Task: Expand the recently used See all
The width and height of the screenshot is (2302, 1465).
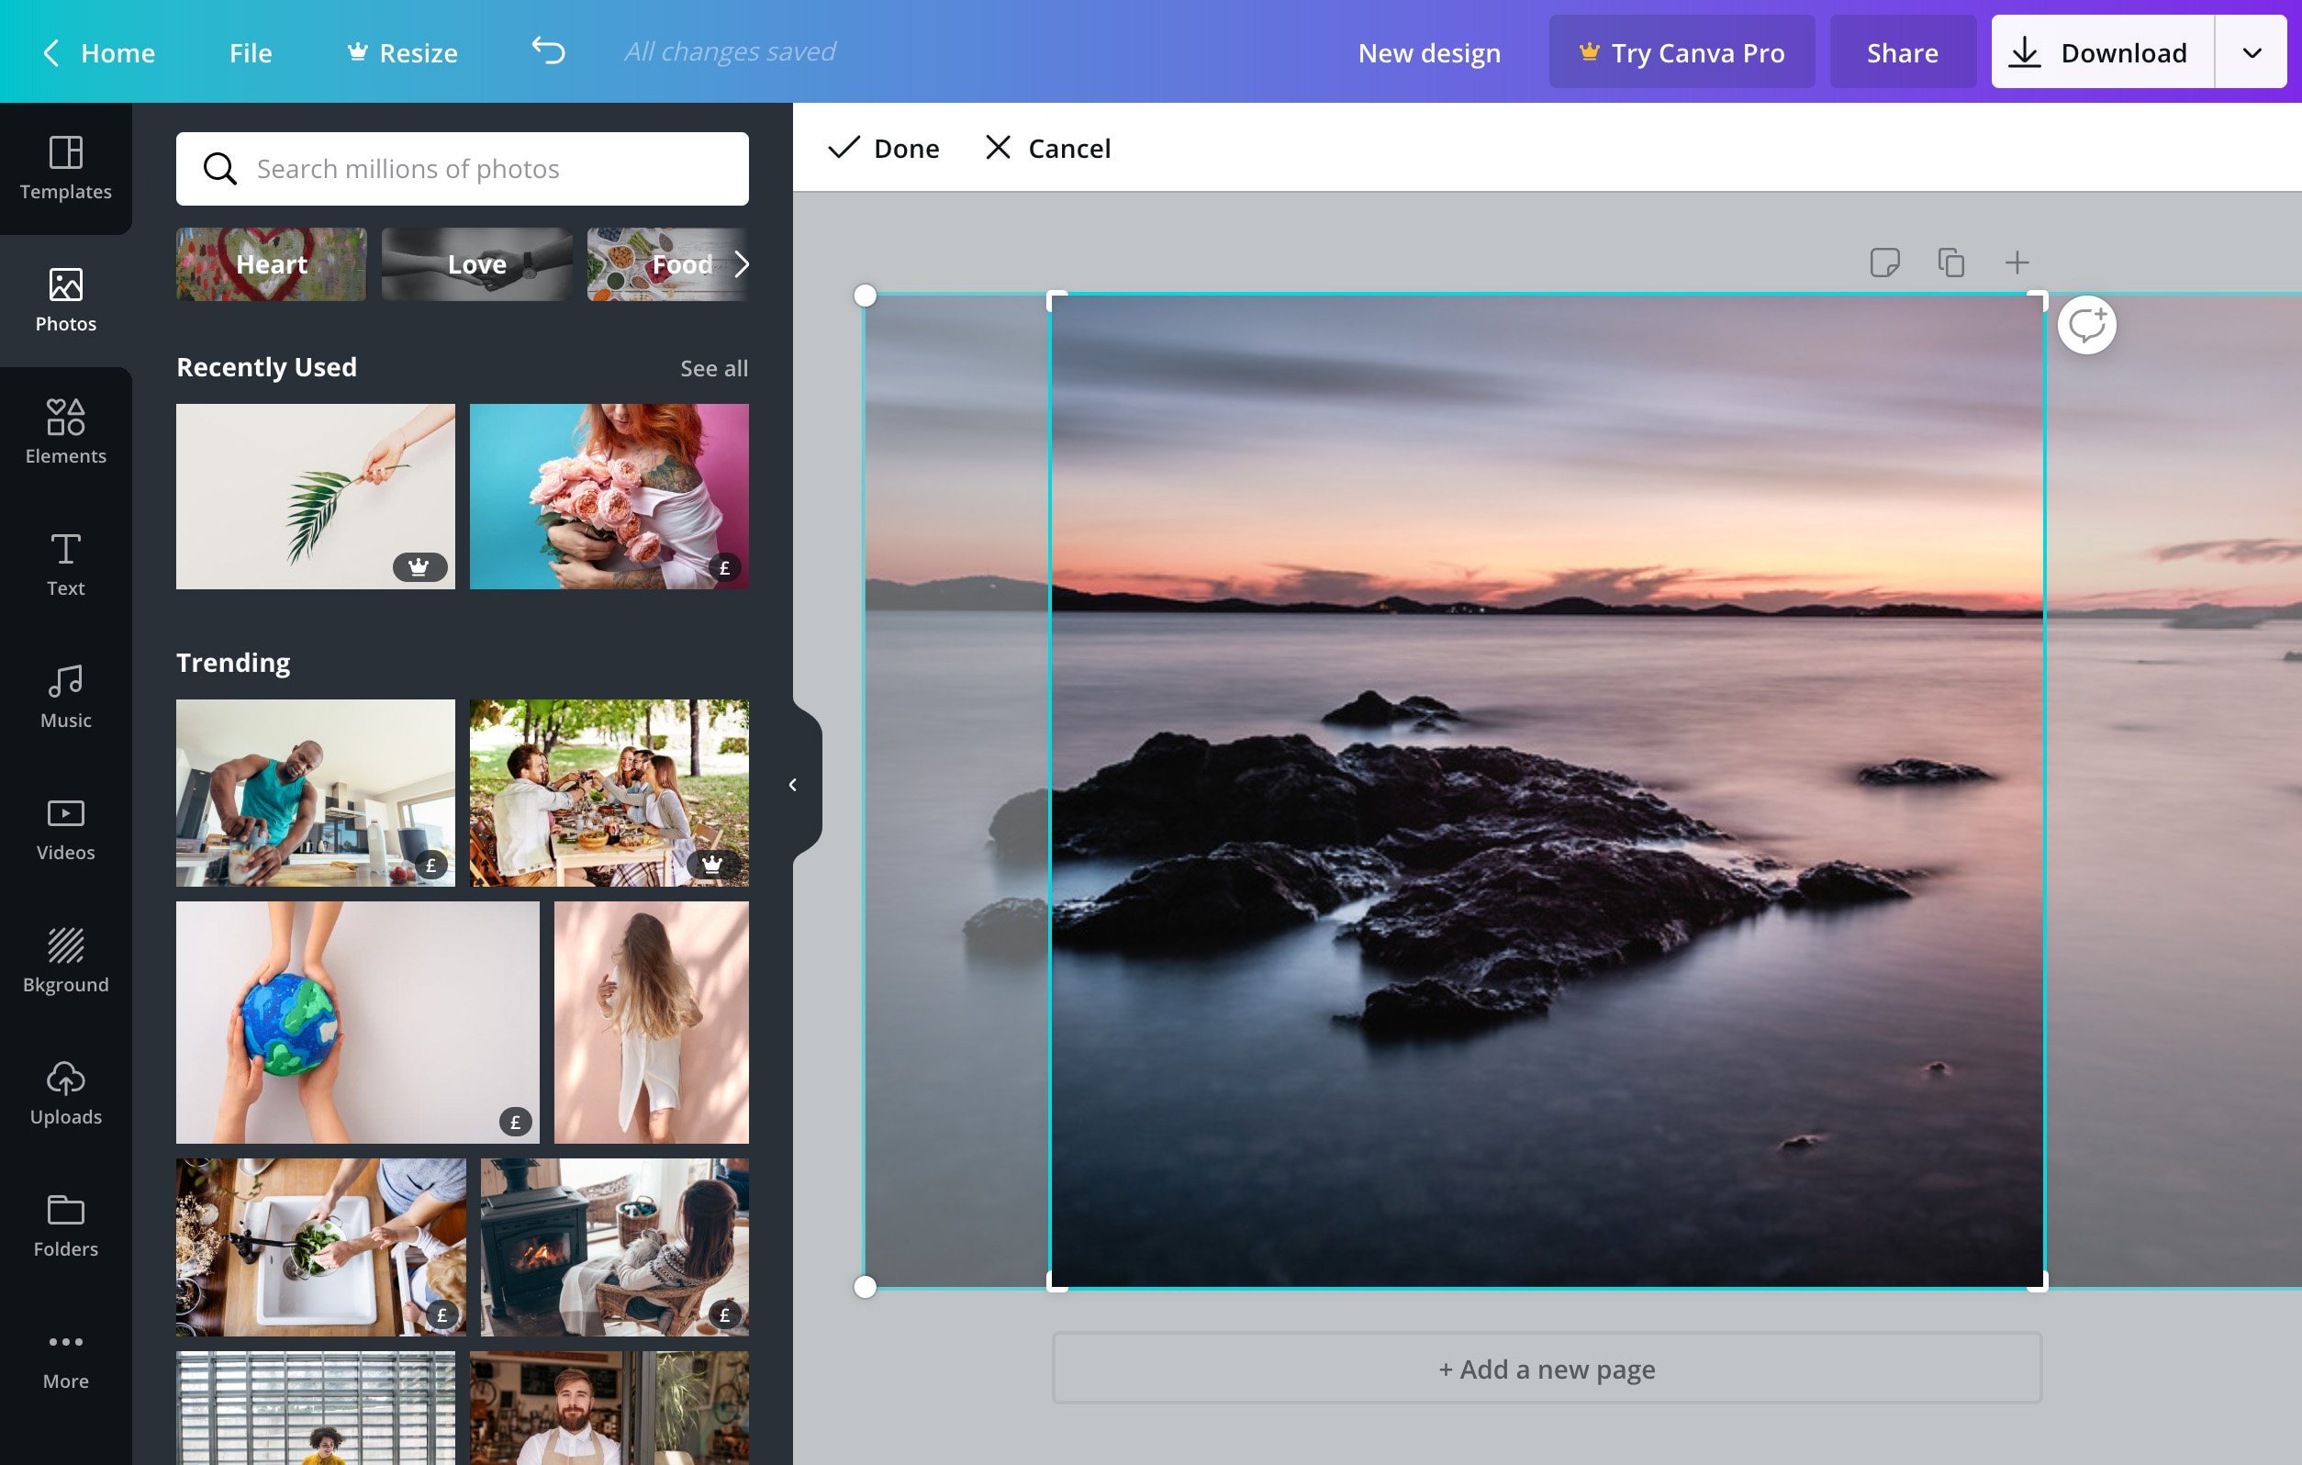Action: [x=711, y=366]
